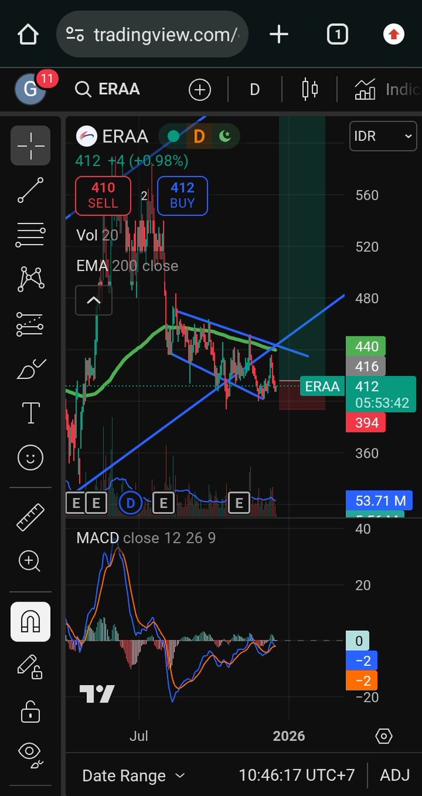This screenshot has width=422, height=796.
Task: Toggle ADJ adjusted data
Action: coord(394,775)
